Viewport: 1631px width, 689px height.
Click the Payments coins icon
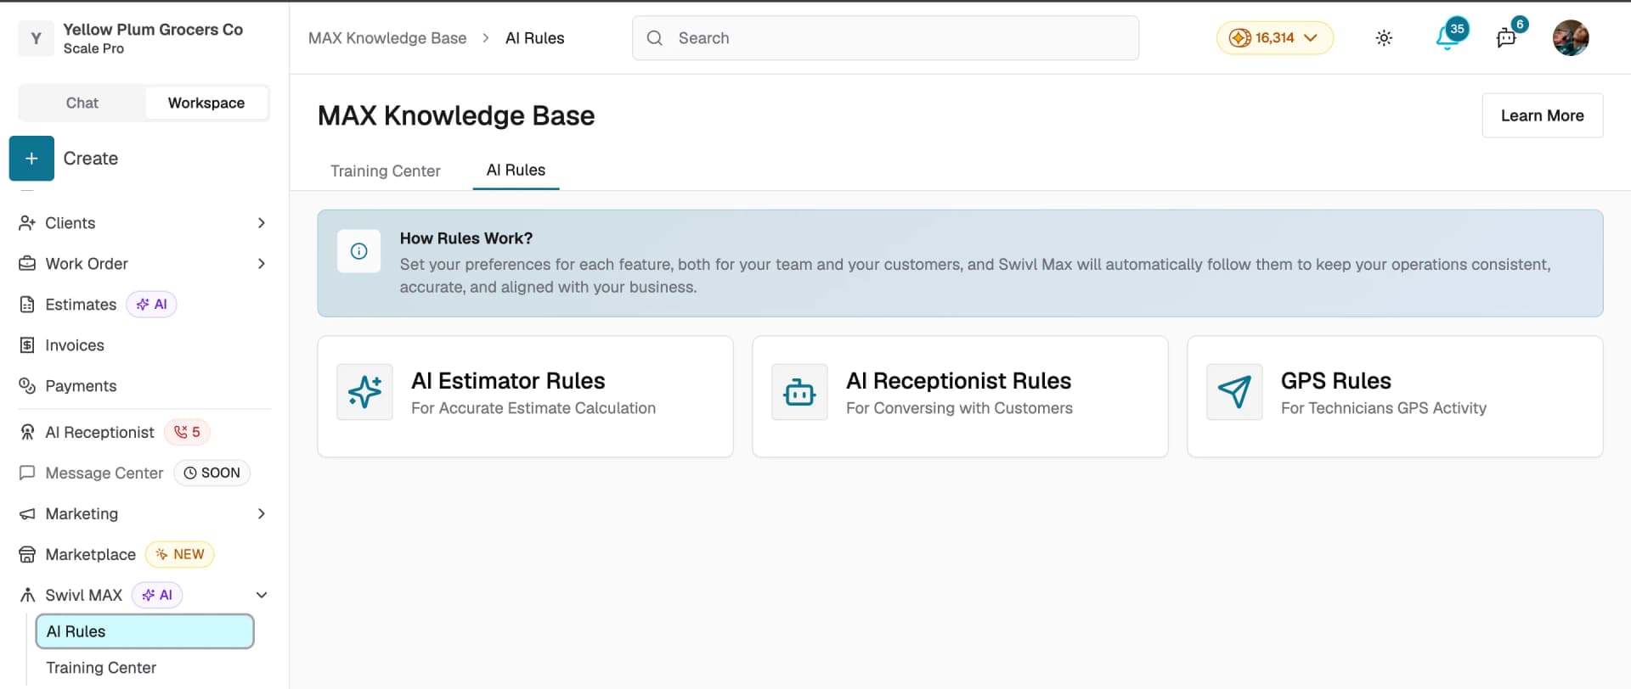click(27, 386)
